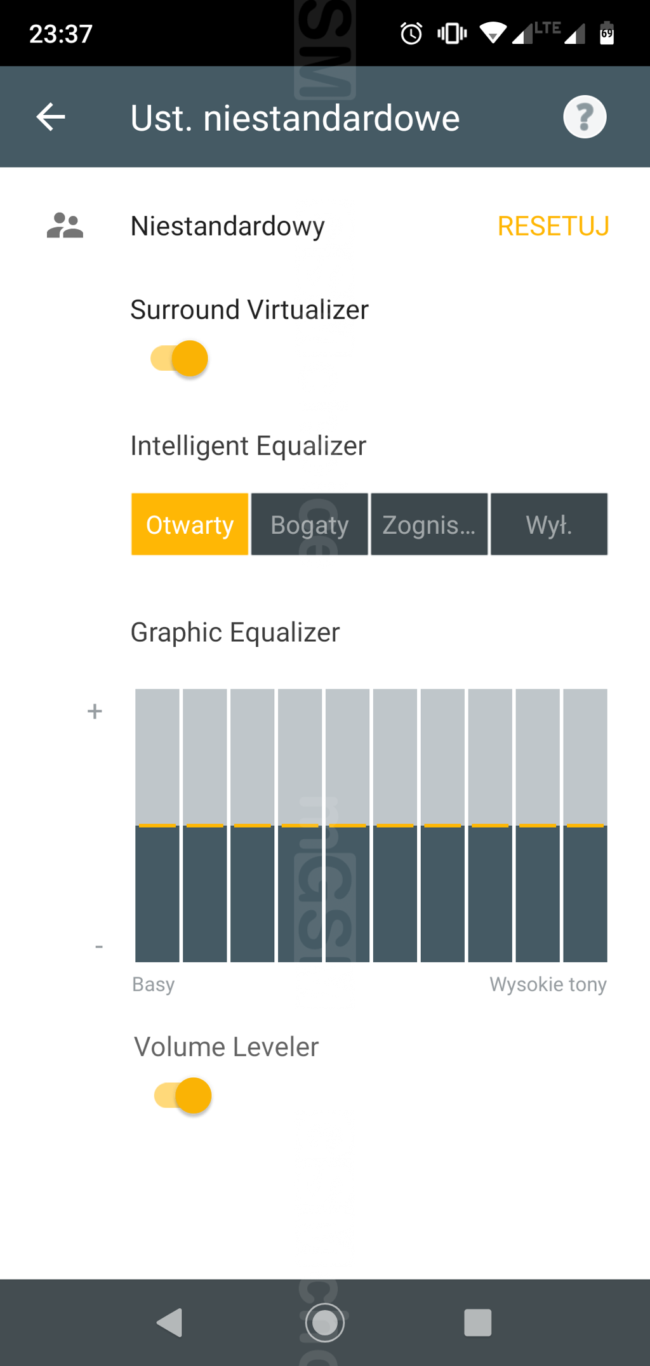Tap the back arrow in header

coord(51,117)
